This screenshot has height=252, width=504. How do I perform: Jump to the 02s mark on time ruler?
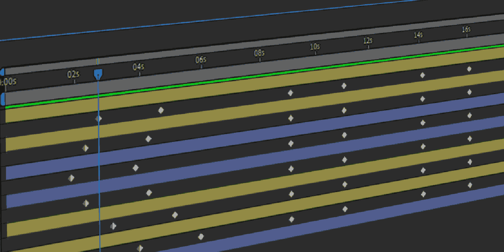click(73, 74)
